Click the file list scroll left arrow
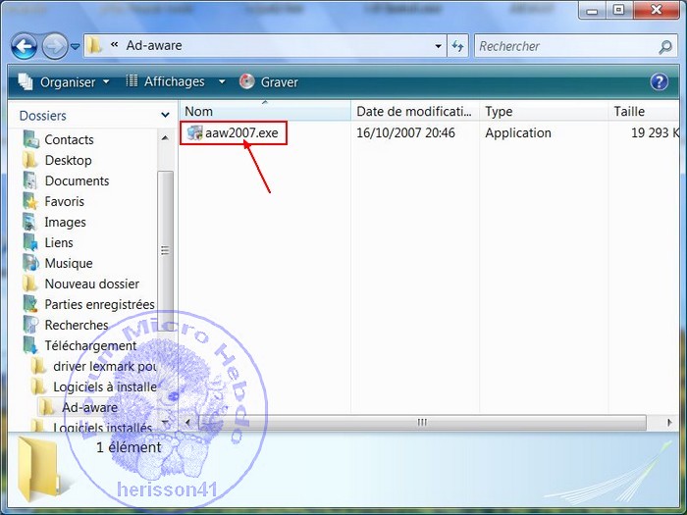687x515 pixels. pyautogui.click(x=188, y=423)
